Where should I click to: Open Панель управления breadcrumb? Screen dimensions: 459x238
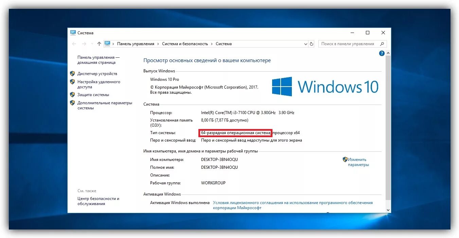click(136, 44)
